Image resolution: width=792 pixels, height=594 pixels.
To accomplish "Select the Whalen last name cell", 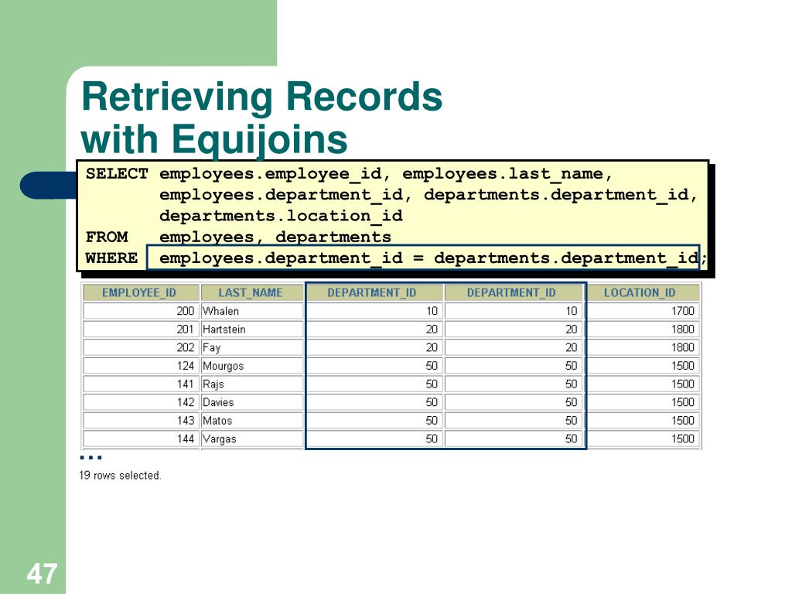I will [x=251, y=311].
